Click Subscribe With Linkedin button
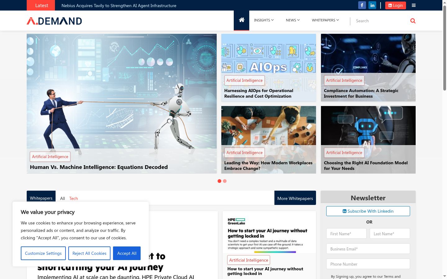Screen dimensions: 447x279 click(368, 211)
